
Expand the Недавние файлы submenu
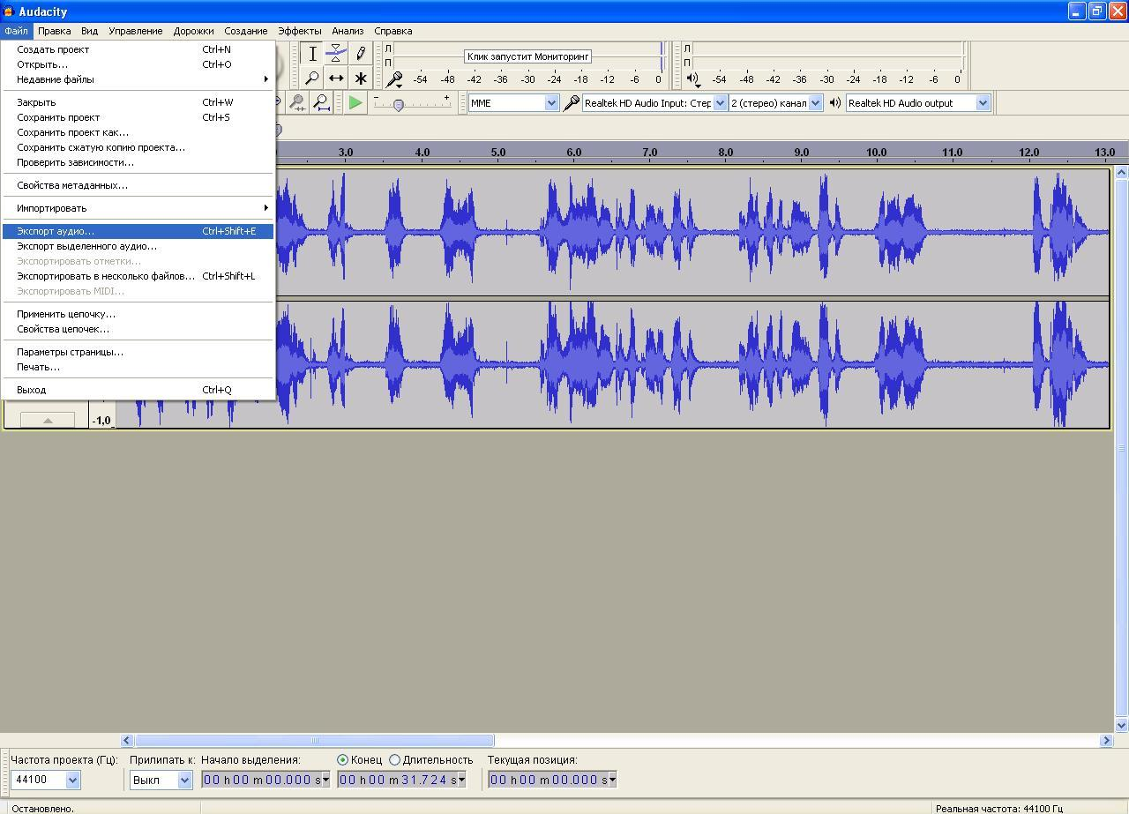coord(138,79)
